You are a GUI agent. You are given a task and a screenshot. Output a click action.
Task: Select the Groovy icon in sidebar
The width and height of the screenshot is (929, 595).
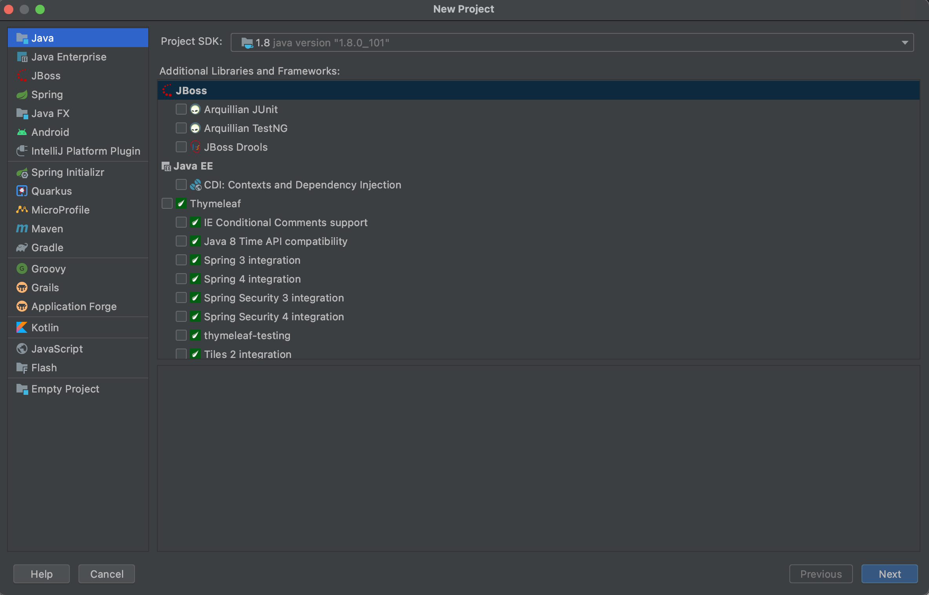coord(22,269)
